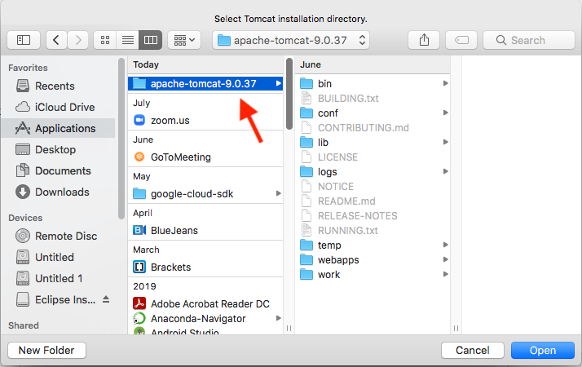582x367 pixels.
Task: Open Documents from the sidebar
Action: pos(58,170)
